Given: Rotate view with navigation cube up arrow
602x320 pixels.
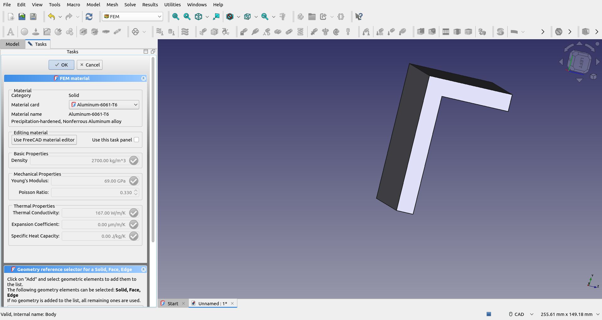Looking at the screenshot, I should coord(579,44).
